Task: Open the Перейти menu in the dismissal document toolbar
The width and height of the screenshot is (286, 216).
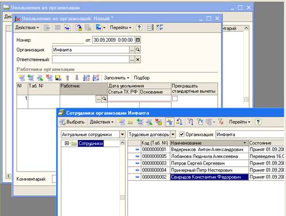Action: click(121, 28)
